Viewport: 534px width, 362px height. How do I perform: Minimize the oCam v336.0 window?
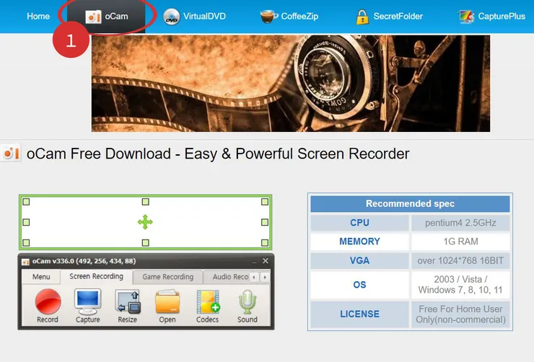(254, 262)
